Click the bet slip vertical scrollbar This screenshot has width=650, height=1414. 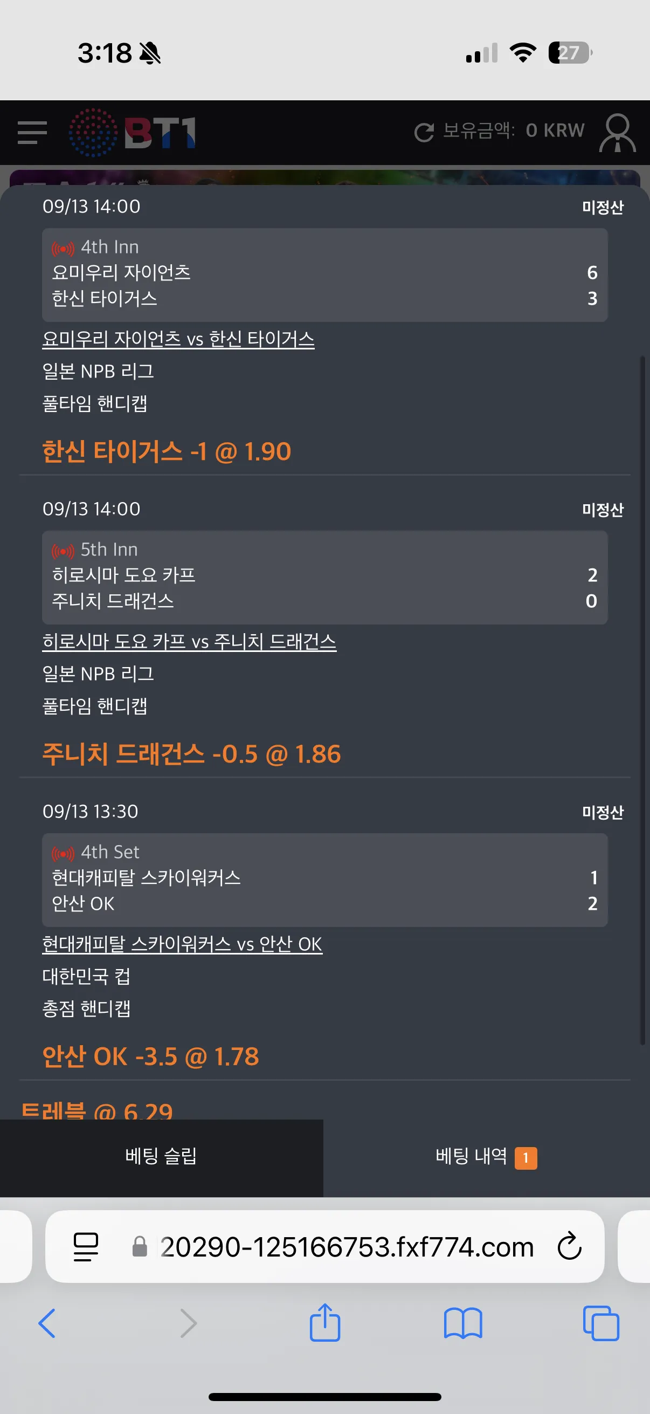coord(642,700)
